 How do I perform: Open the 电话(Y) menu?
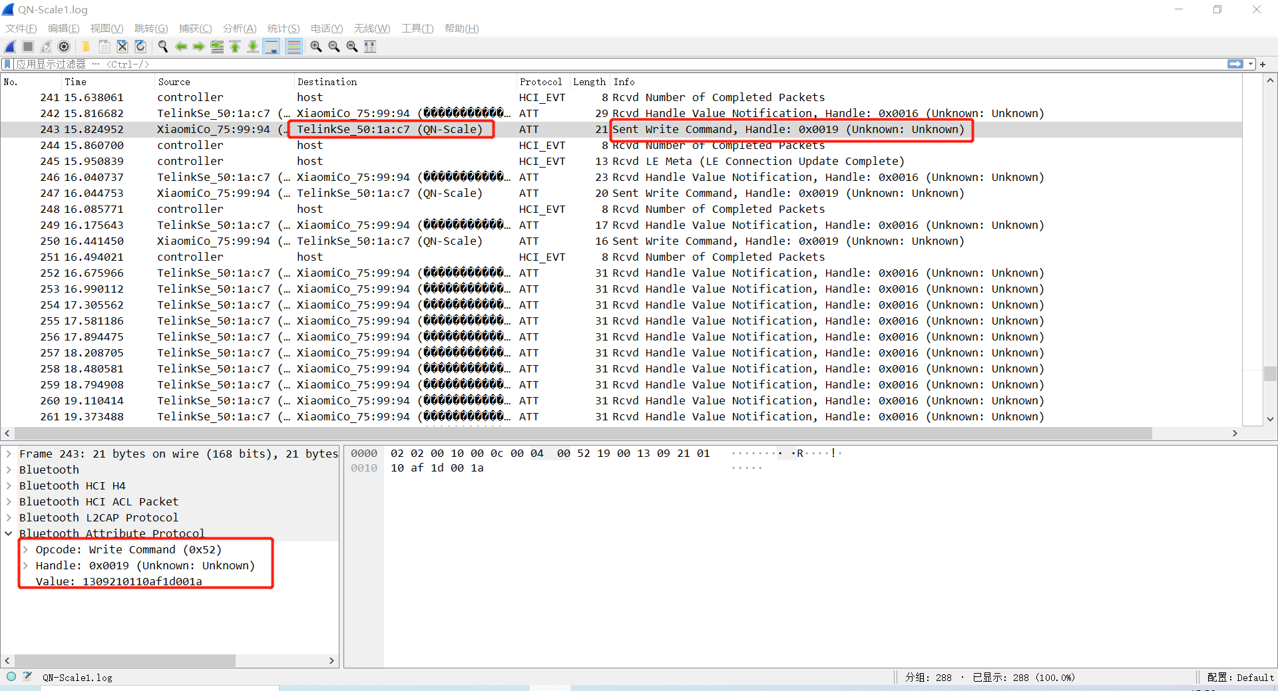[327, 28]
